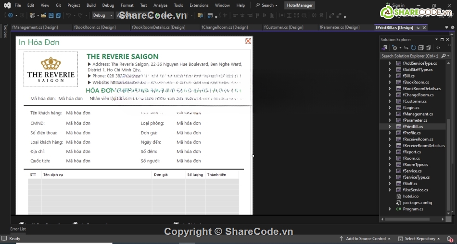
Task: Open the File menu
Action: tap(17, 5)
